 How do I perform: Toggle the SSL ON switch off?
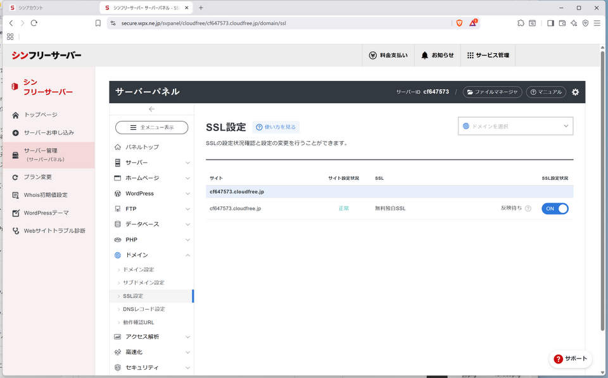(555, 208)
